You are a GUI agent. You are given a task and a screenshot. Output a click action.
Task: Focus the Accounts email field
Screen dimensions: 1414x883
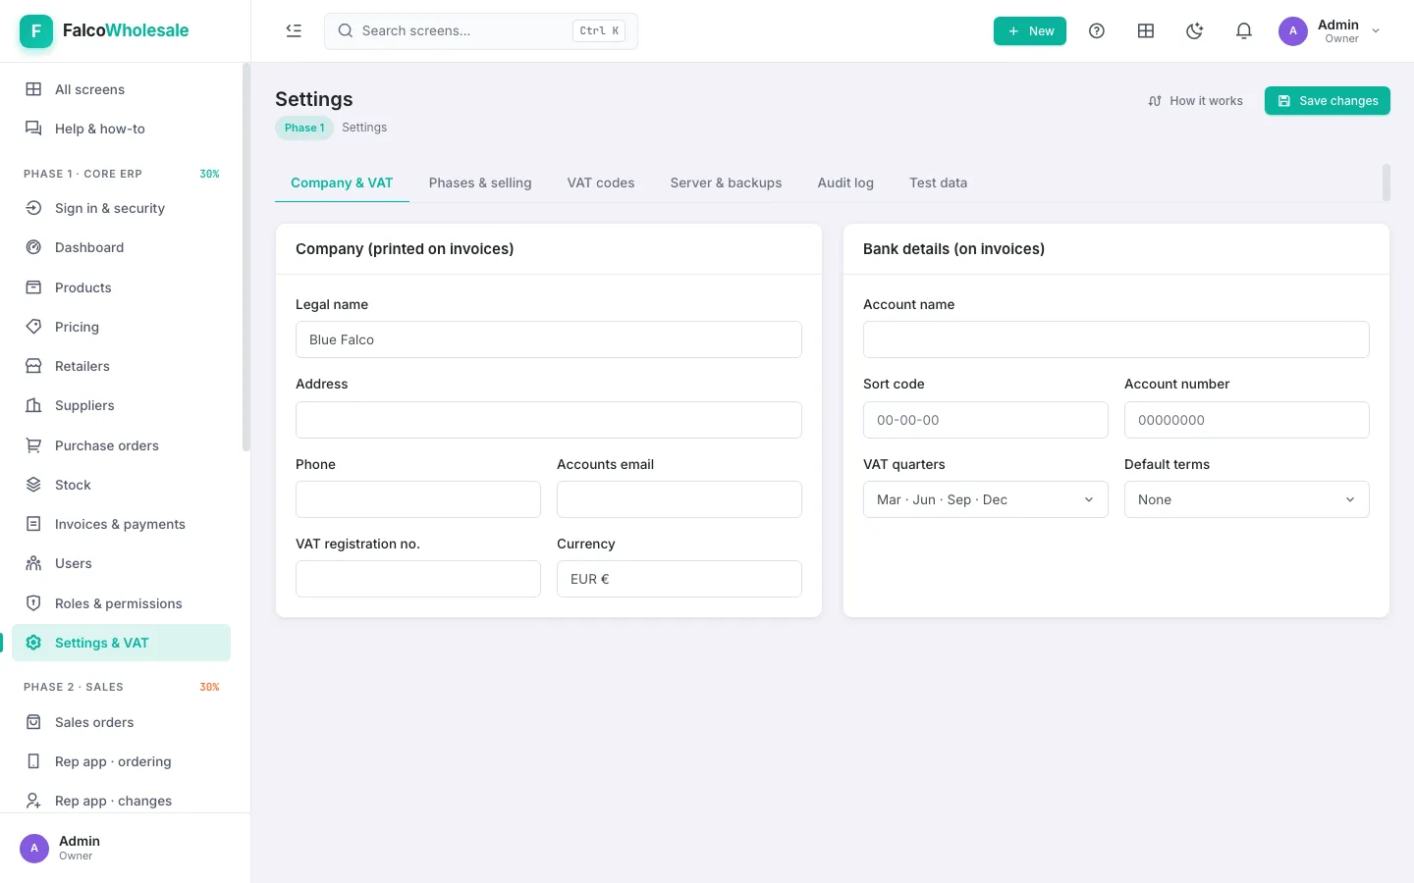(x=679, y=499)
